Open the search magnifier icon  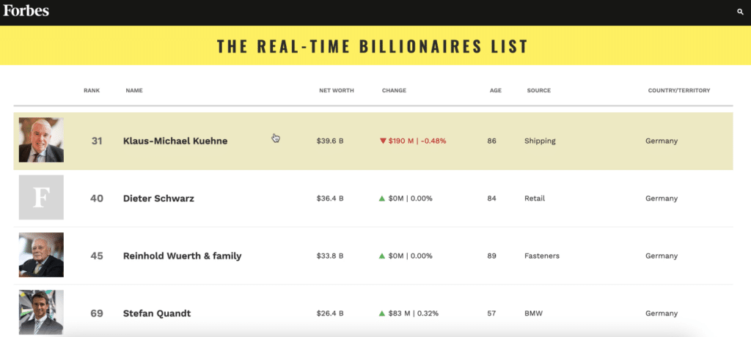[x=740, y=12]
